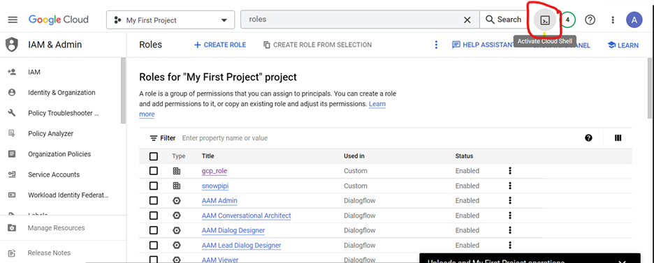The width and height of the screenshot is (654, 263).
Task: Activate Cloud Shell terminal icon
Action: (545, 20)
